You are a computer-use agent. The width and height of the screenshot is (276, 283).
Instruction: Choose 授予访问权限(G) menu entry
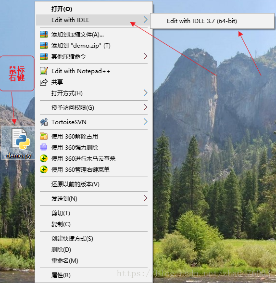pyautogui.click(x=94, y=108)
